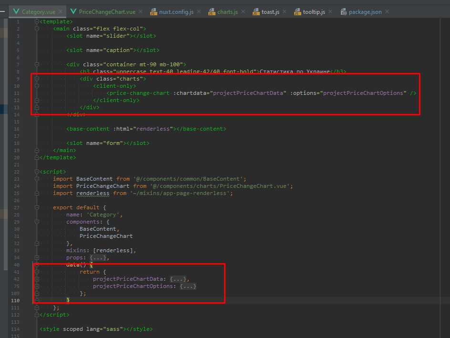Click the mixins: [renderless] line
This screenshot has height=338, width=450.
(x=101, y=250)
